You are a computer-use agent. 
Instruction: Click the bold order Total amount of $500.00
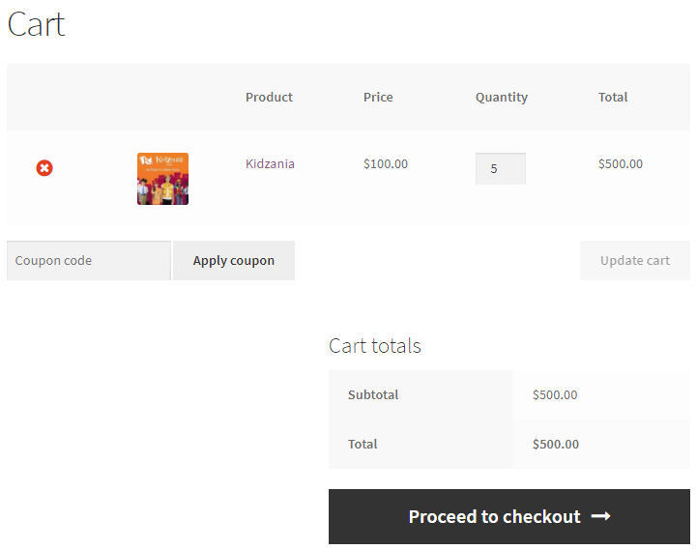(556, 444)
